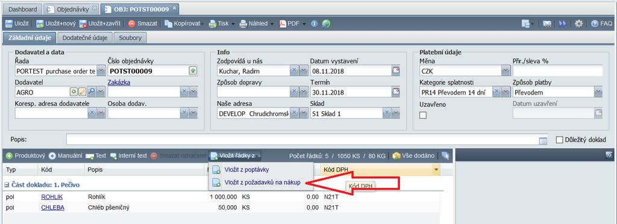
Task: Expand the Způsob dopravy dropdown
Action: (x=304, y=92)
